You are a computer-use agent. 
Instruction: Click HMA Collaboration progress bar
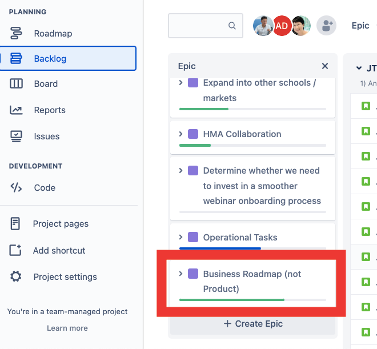[252, 146]
